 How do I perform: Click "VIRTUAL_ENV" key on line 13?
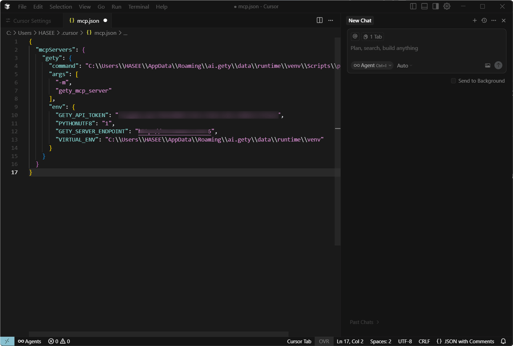77,139
